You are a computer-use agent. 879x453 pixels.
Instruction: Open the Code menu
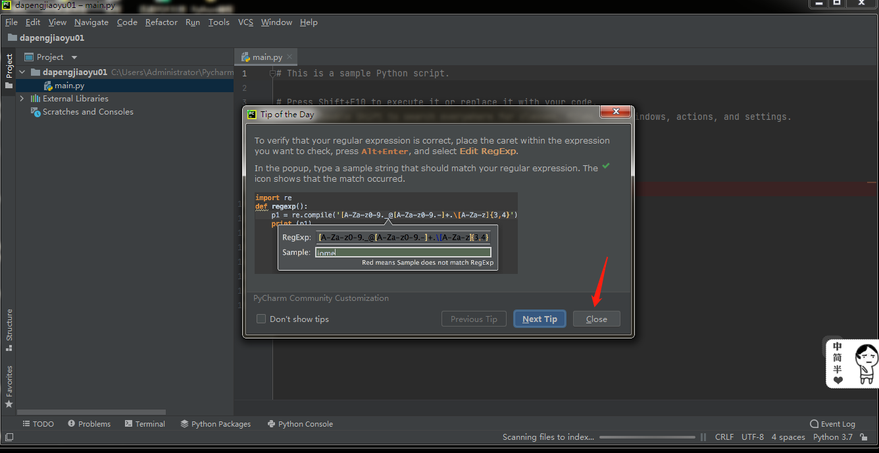(127, 22)
